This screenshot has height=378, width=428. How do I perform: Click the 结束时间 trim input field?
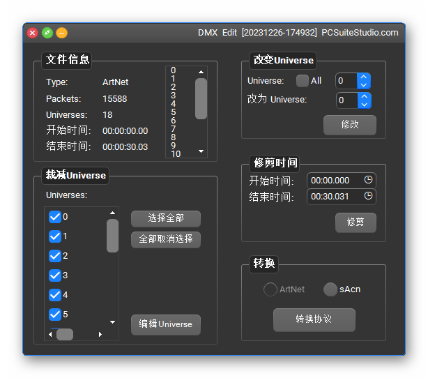(335, 197)
